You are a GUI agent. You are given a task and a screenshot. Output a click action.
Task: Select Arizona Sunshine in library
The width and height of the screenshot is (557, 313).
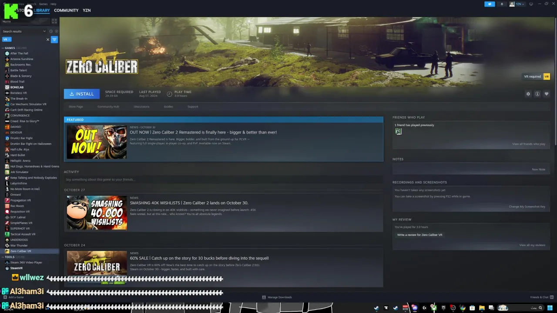click(x=22, y=59)
